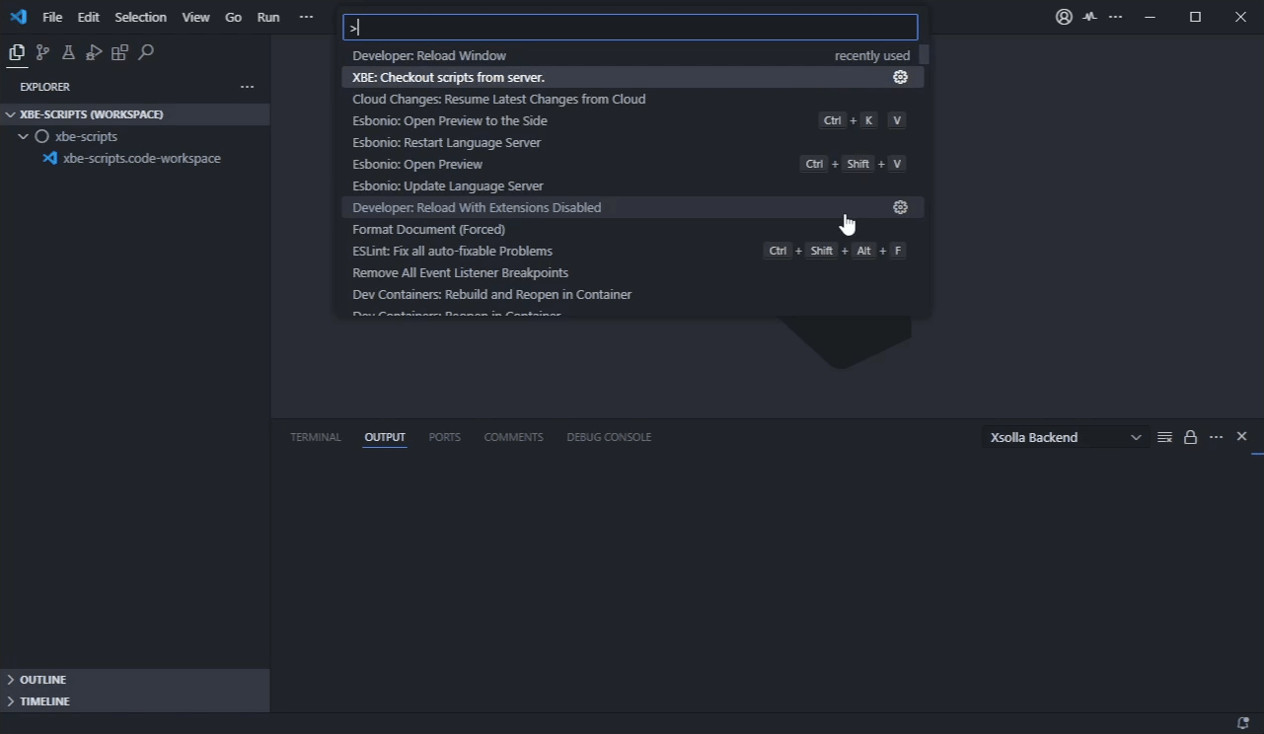
Task: Open the Xsolla Backend output channel dropdown
Action: click(1065, 437)
